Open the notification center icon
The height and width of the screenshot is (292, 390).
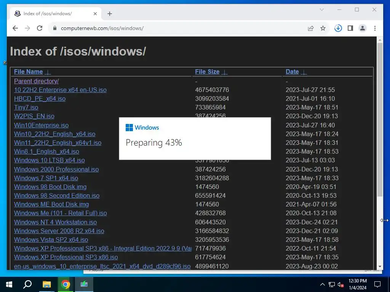coord(377,284)
